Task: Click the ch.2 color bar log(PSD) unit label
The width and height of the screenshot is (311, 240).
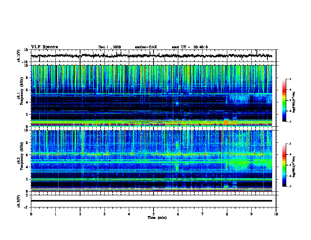Action: [294, 167]
